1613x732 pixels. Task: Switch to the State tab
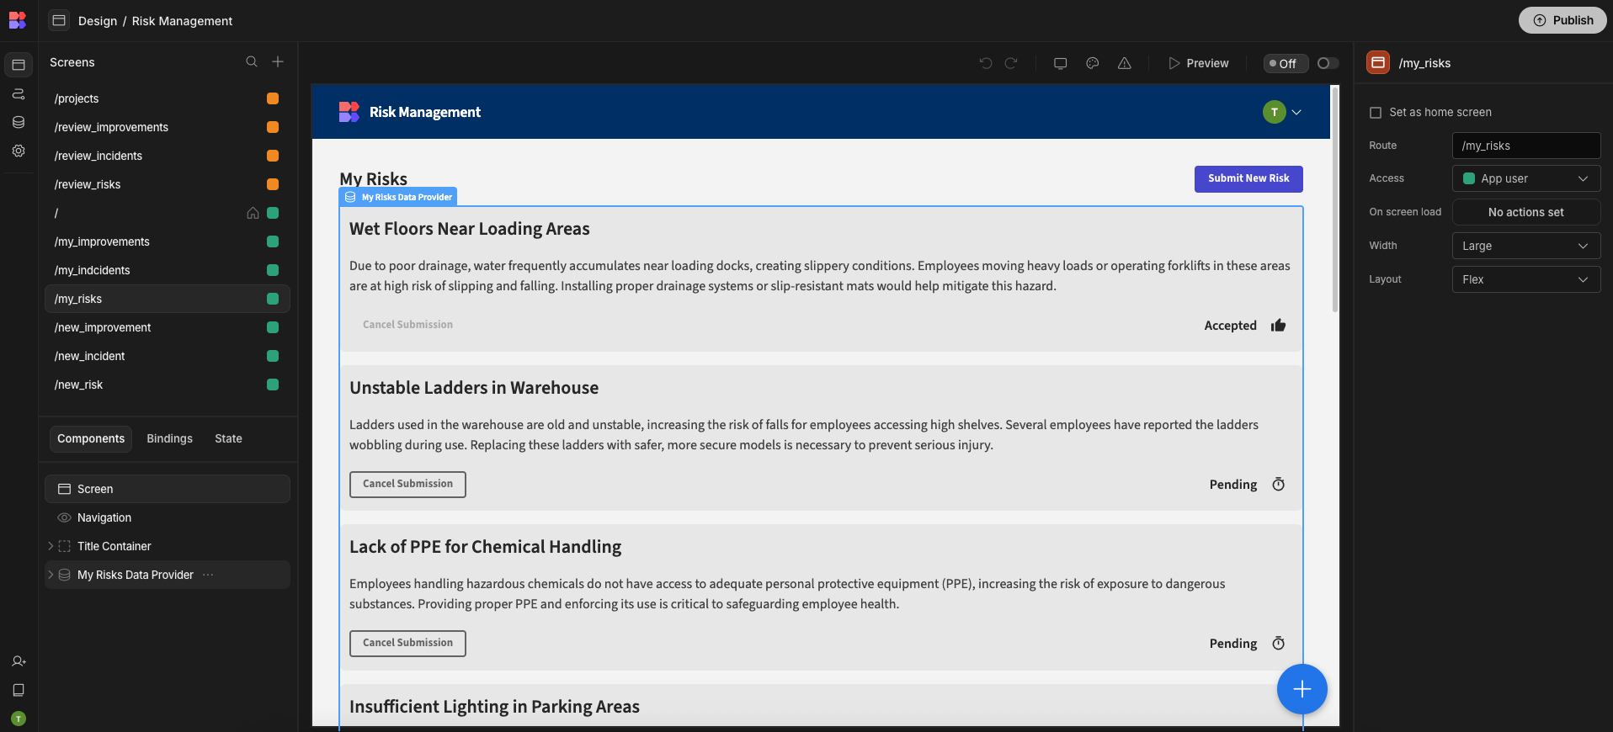[x=228, y=438]
